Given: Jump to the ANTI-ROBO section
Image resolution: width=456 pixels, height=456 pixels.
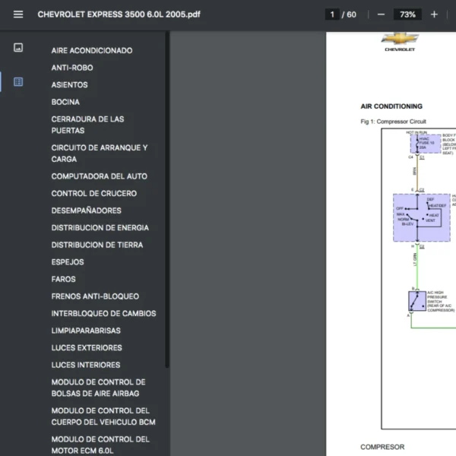Looking at the screenshot, I should click(72, 68).
